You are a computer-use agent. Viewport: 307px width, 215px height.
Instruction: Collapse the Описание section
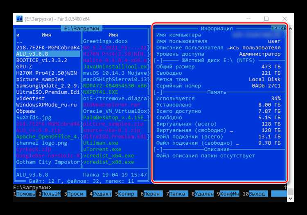(x=158, y=150)
